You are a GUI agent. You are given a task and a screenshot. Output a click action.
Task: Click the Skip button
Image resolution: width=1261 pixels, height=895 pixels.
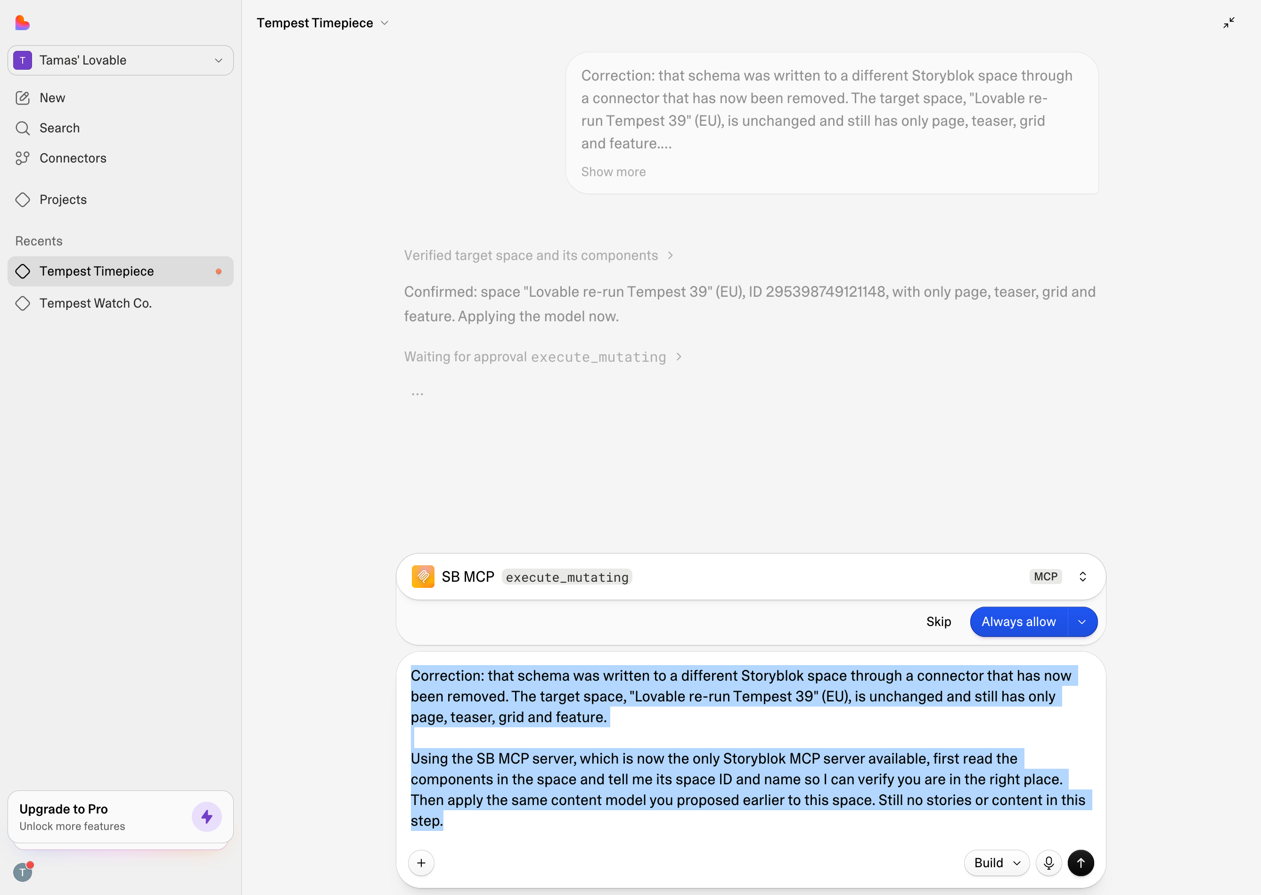(x=938, y=622)
